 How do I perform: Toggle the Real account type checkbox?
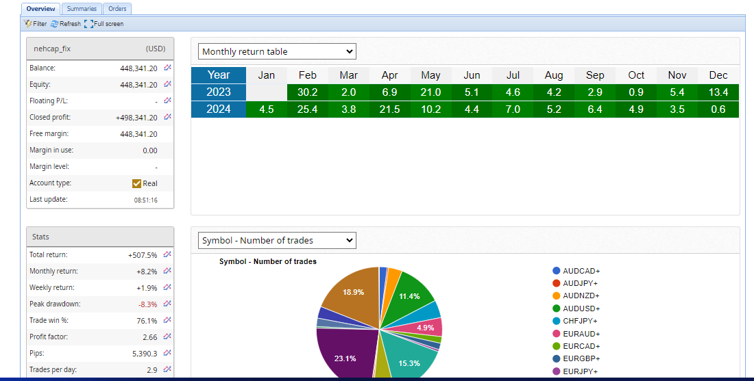tap(136, 183)
